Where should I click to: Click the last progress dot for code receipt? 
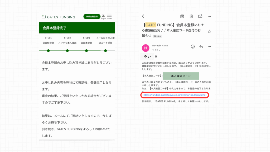[105, 51]
